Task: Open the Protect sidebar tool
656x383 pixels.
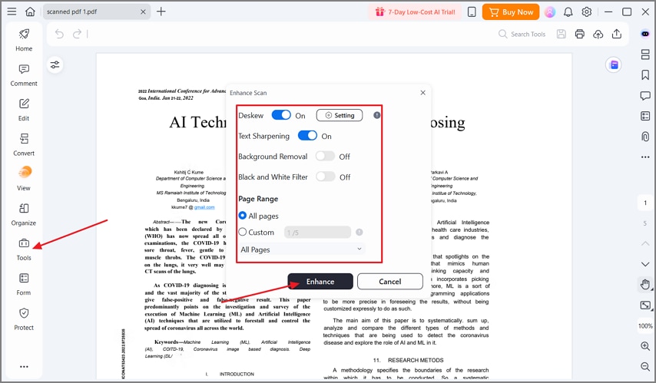Action: 24,319
